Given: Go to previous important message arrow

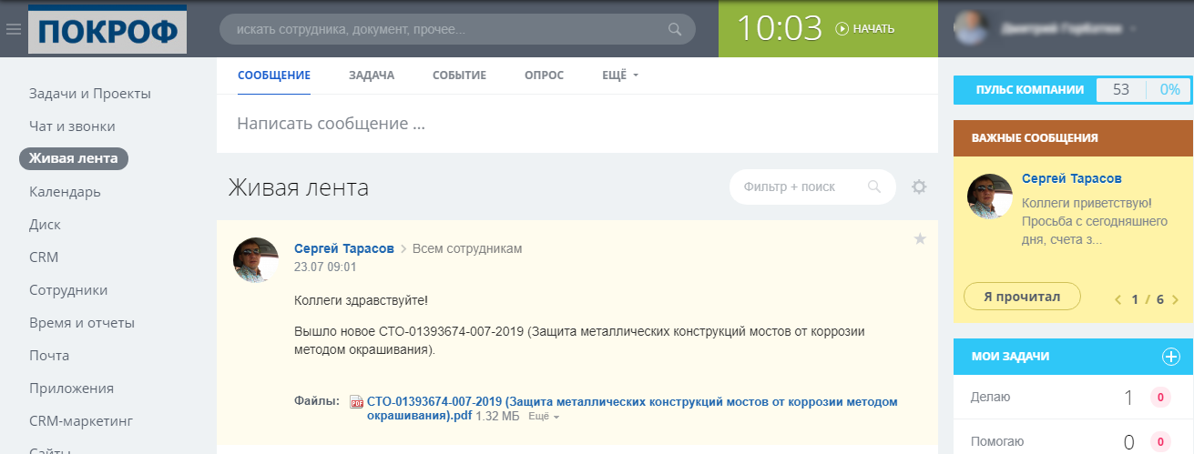Looking at the screenshot, I should [1118, 299].
